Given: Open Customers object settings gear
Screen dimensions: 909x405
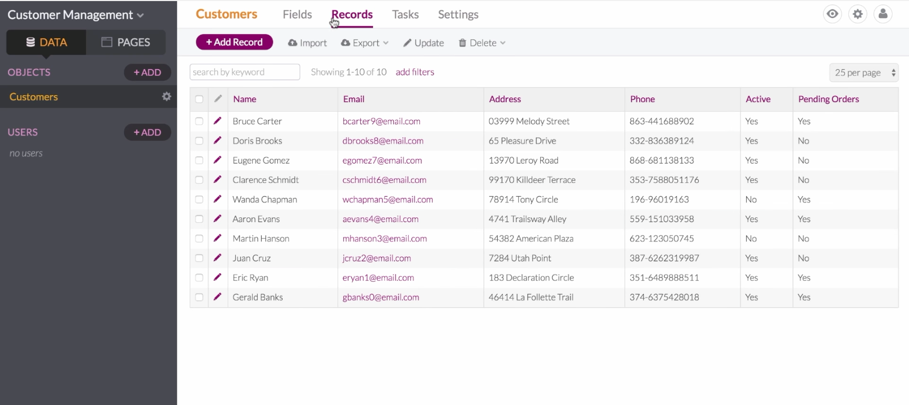Looking at the screenshot, I should click(167, 97).
